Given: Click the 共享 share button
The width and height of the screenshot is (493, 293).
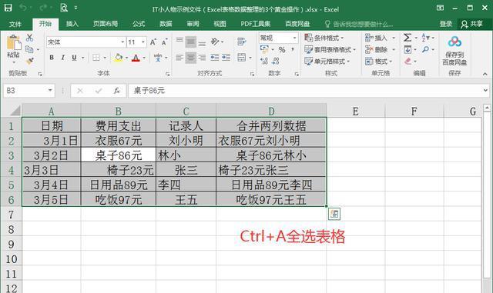Looking at the screenshot, I should point(472,24).
